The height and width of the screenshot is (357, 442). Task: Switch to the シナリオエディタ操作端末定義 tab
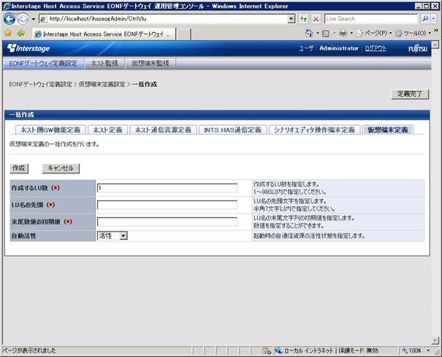314,129
